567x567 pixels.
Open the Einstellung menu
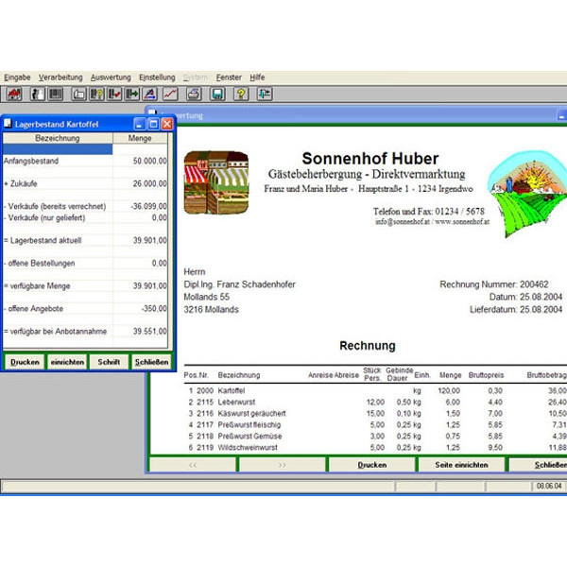[x=157, y=77]
